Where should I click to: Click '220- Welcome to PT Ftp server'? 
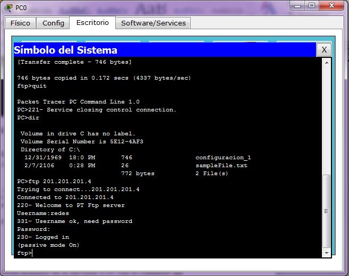point(71,205)
